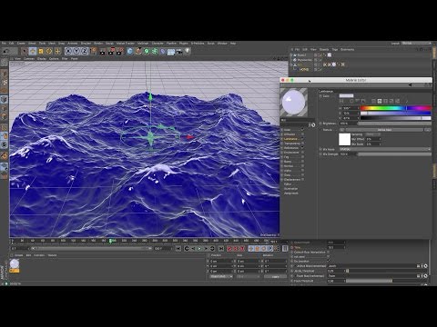
Task: Render the active view clapperboard icon
Action: [x=103, y=51]
